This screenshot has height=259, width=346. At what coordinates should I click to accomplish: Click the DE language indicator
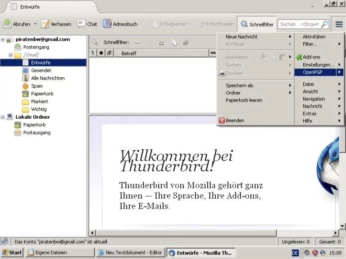pos(295,253)
